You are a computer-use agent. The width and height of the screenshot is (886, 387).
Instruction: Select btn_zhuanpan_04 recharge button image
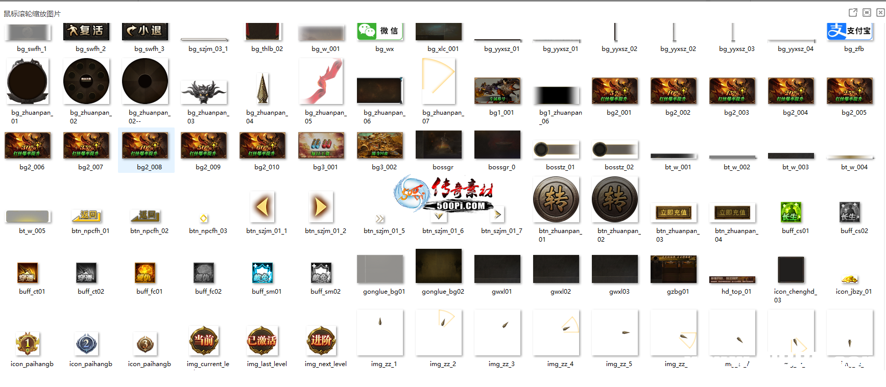pos(732,213)
